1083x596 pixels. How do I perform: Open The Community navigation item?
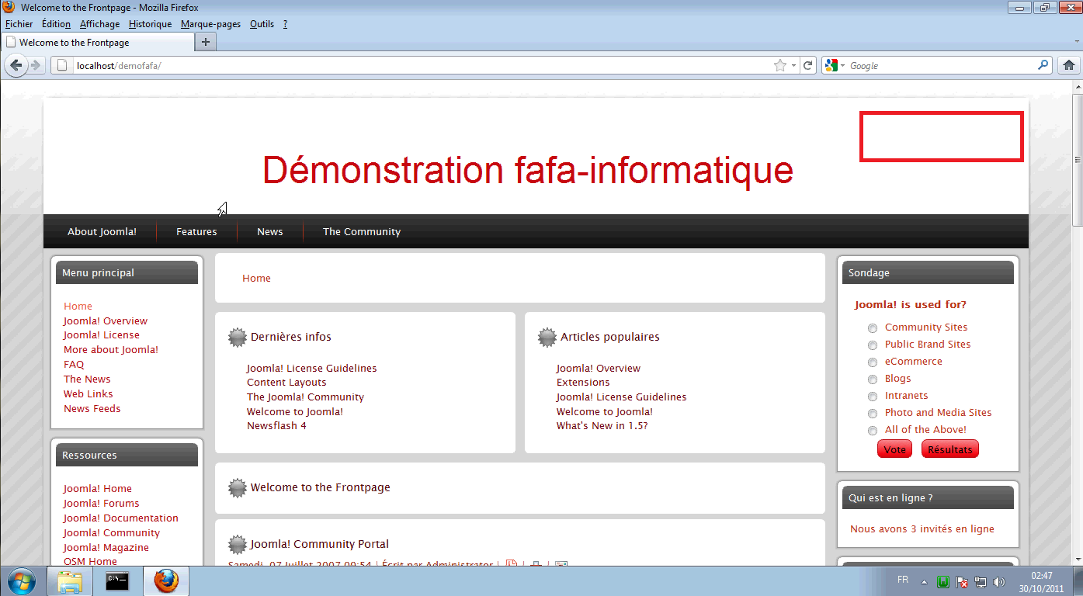point(362,232)
